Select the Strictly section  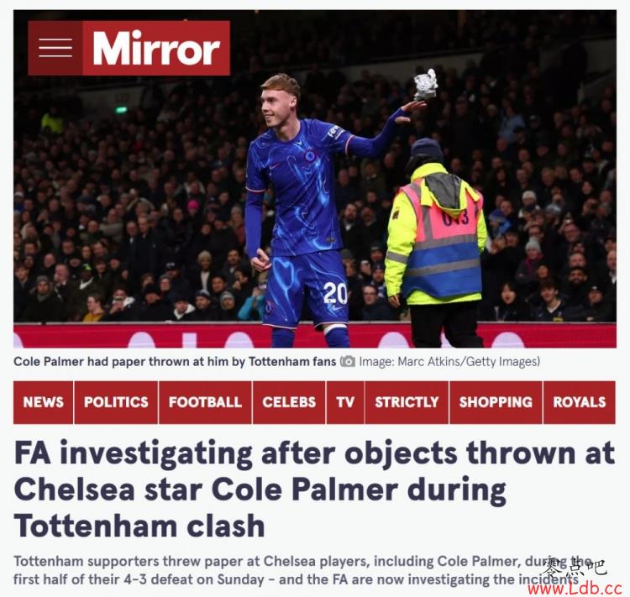(x=407, y=402)
